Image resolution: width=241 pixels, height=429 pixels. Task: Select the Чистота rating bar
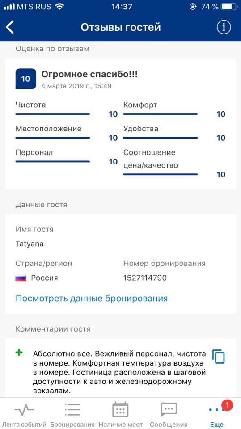(53, 114)
